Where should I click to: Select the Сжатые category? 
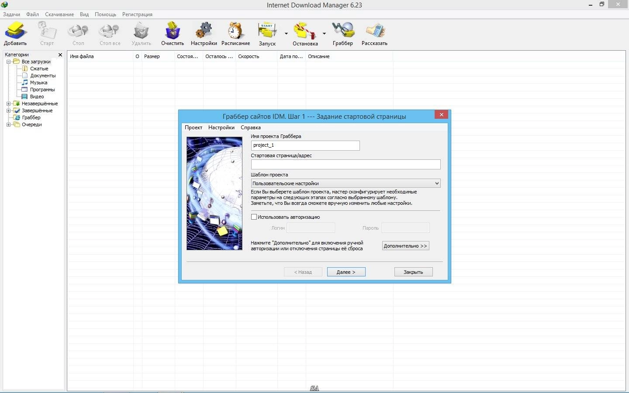tap(39, 69)
